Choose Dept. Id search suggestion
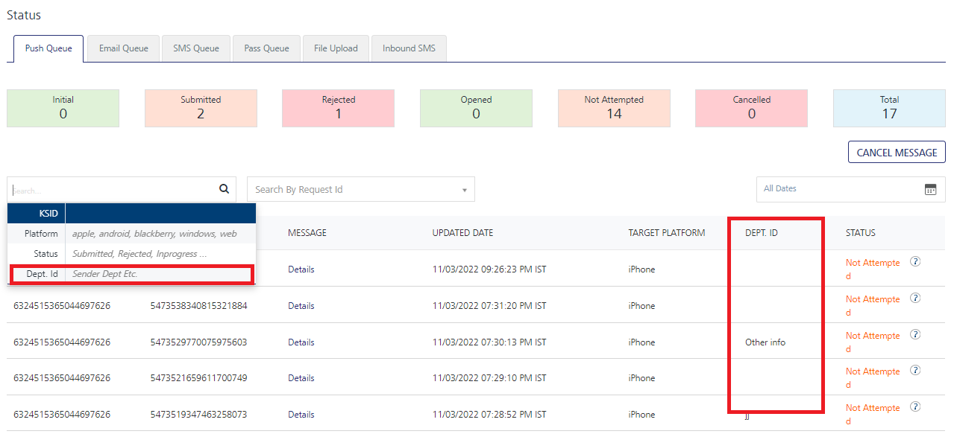The width and height of the screenshot is (954, 434). tap(131, 274)
